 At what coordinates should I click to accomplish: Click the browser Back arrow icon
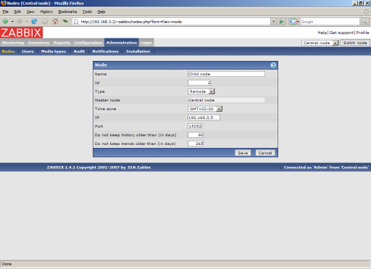coord(5,22)
